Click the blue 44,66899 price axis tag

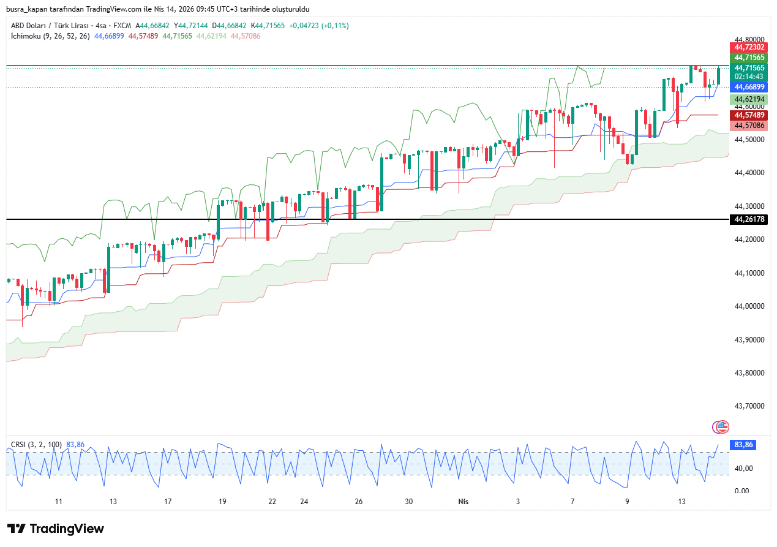click(x=749, y=87)
